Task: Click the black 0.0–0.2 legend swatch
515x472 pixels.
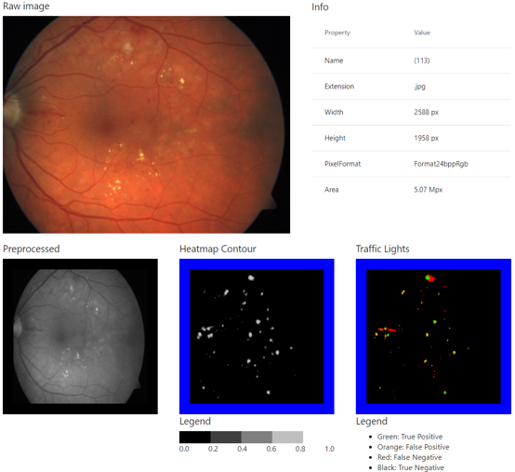Action: [195, 438]
